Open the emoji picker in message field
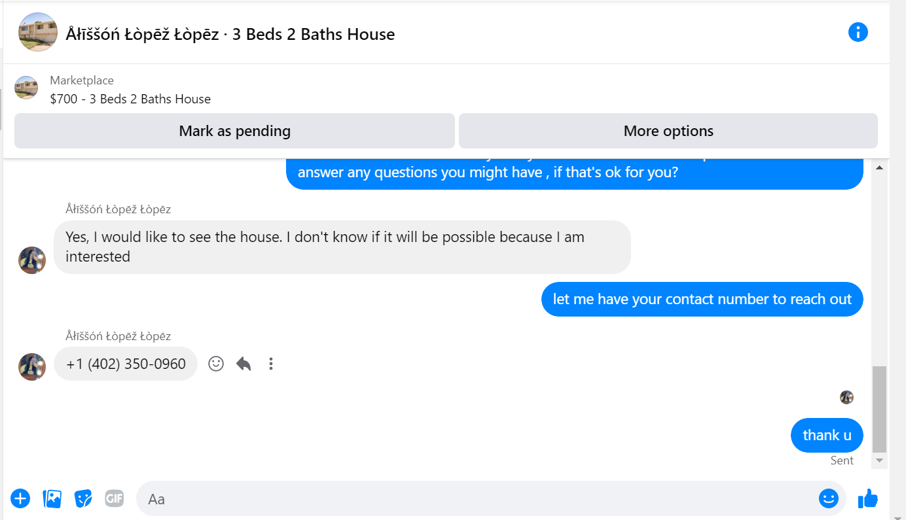Image resolution: width=906 pixels, height=520 pixels. pos(828,498)
